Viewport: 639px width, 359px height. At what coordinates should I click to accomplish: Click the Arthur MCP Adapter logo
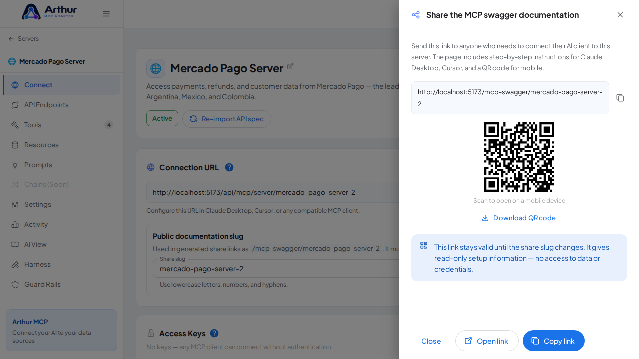click(49, 12)
